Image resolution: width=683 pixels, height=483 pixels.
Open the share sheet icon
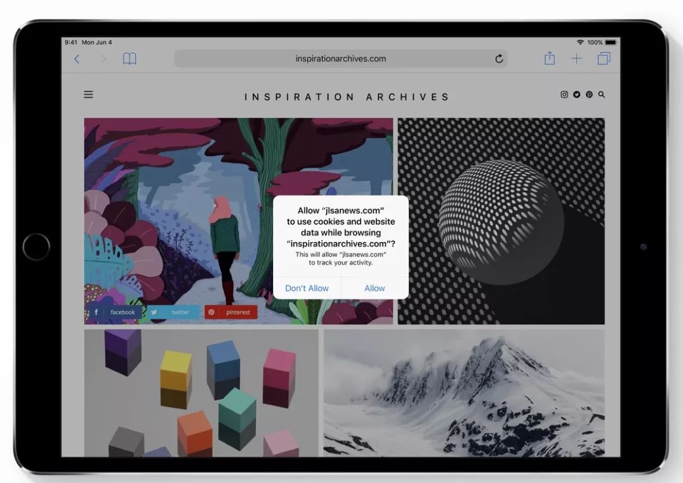550,58
